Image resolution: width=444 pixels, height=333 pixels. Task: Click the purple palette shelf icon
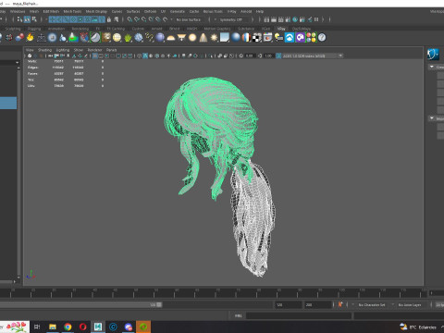pyautogui.click(x=301, y=38)
